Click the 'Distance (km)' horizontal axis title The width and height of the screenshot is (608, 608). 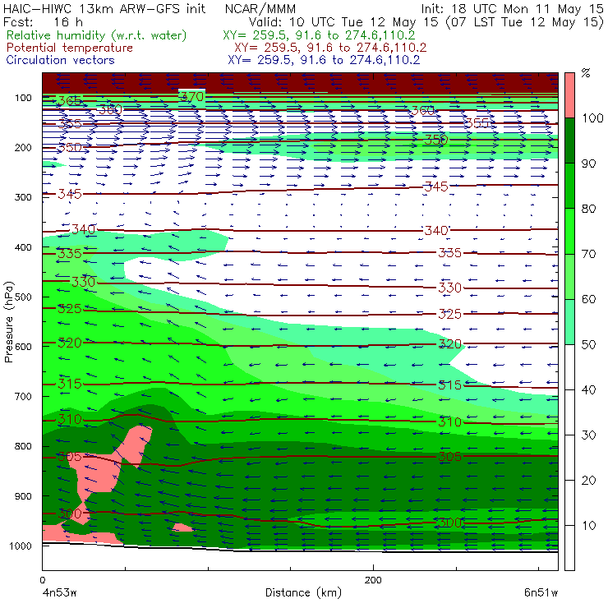coord(304,592)
